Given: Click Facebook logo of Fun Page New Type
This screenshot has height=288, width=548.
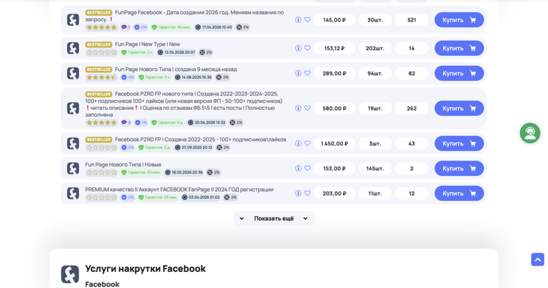Looking at the screenshot, I should pyautogui.click(x=73, y=48).
